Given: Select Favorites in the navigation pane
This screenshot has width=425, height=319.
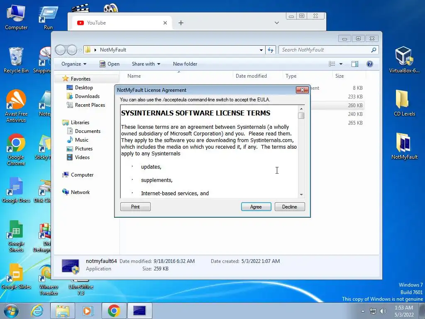Looking at the screenshot, I should [x=81, y=79].
